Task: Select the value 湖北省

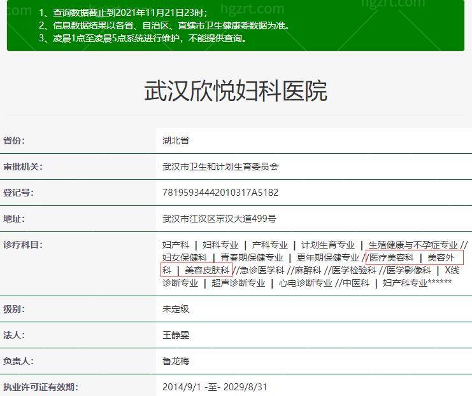Action: pyautogui.click(x=176, y=140)
